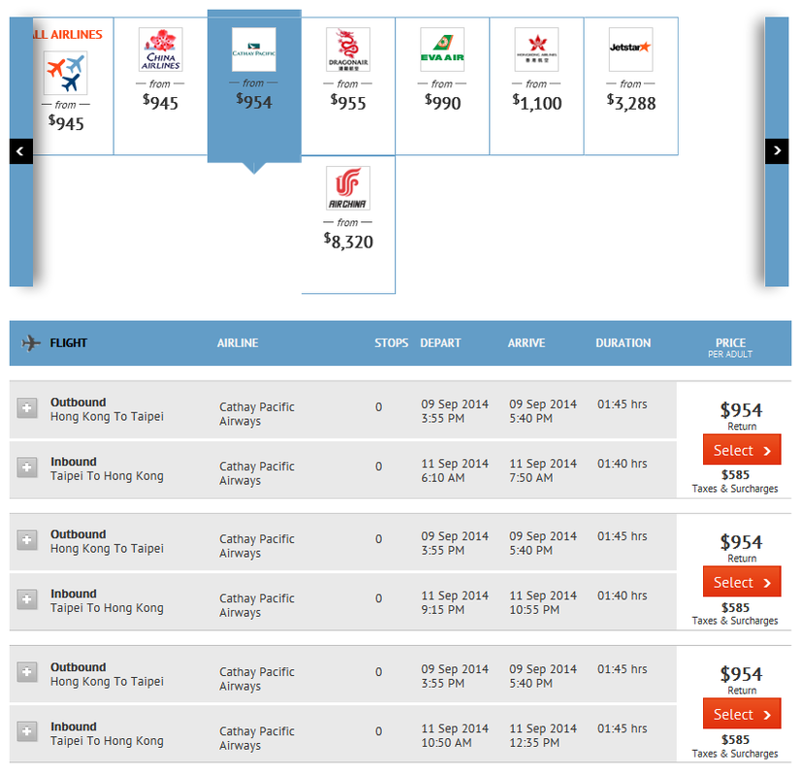The height and width of the screenshot is (776, 802).
Task: Select the flight with 10:50 AM return
Action: tap(741, 715)
